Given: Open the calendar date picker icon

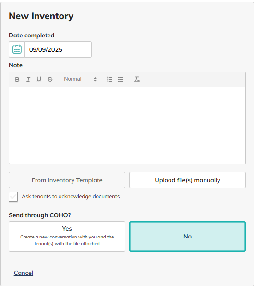Looking at the screenshot, I should 17,49.
